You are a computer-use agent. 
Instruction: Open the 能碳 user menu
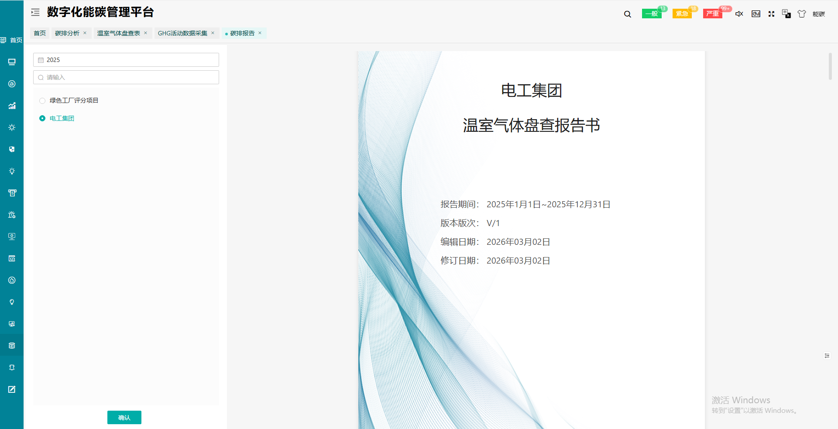point(818,14)
